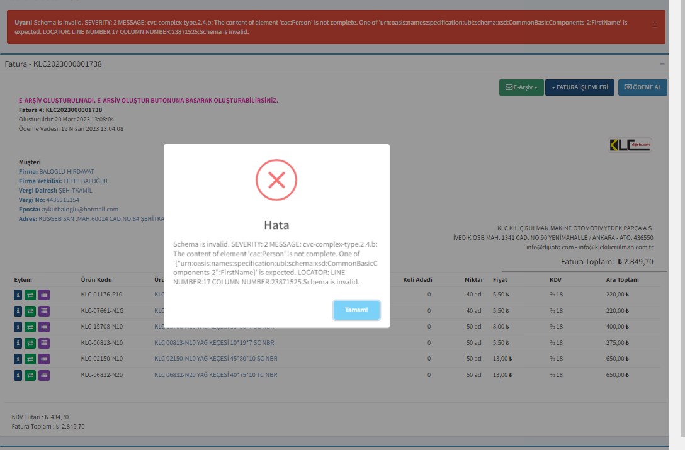The height and width of the screenshot is (450, 685).
Task: Click the Tamam! button in error dialog
Action: (356, 310)
